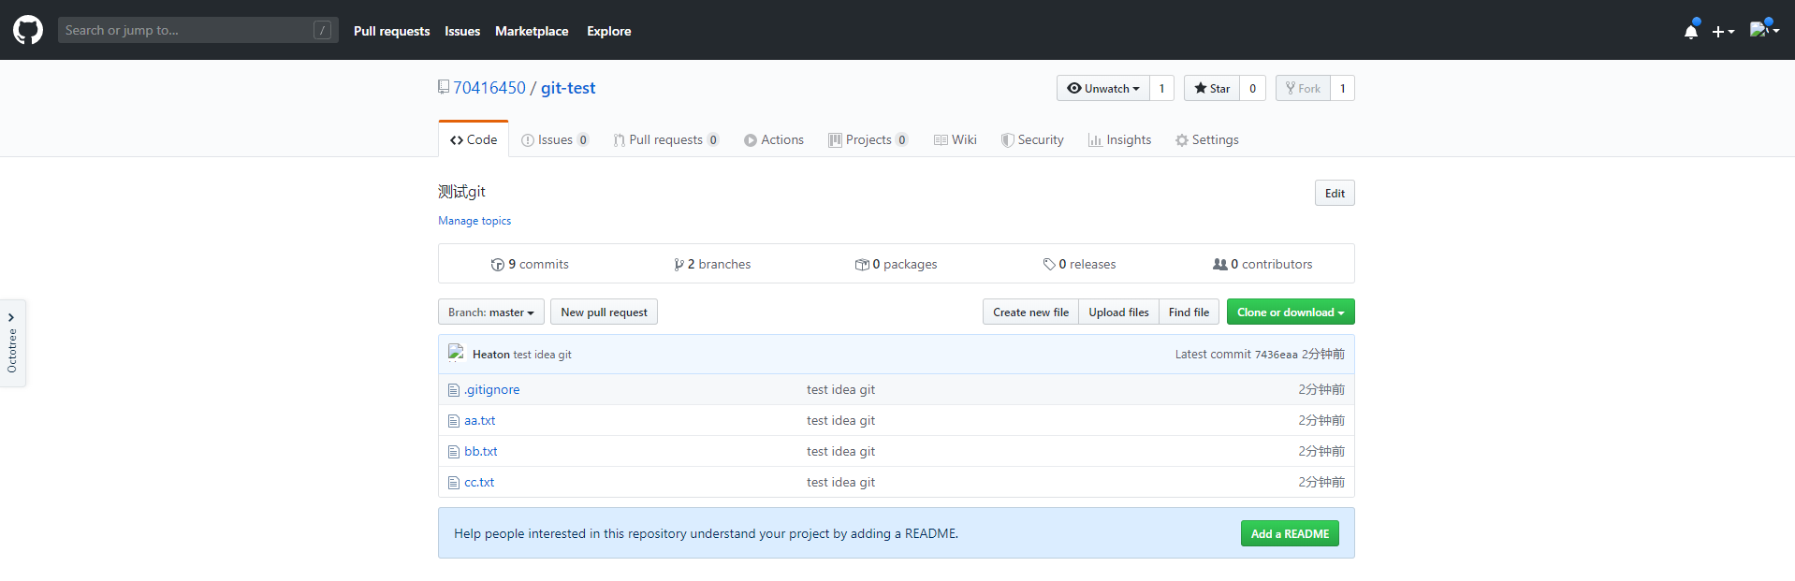The image size is (1795, 581).
Task: Open the cc.txt file
Action: [479, 483]
